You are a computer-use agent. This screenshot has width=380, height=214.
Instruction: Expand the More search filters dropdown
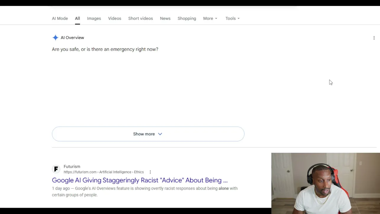point(210,18)
